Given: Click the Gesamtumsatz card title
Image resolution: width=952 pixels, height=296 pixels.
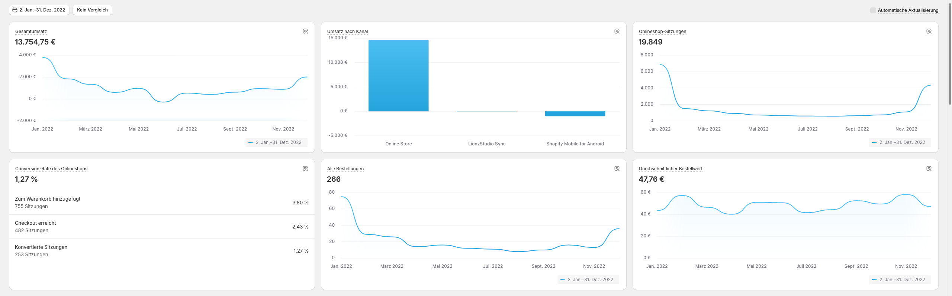Looking at the screenshot, I should [31, 32].
